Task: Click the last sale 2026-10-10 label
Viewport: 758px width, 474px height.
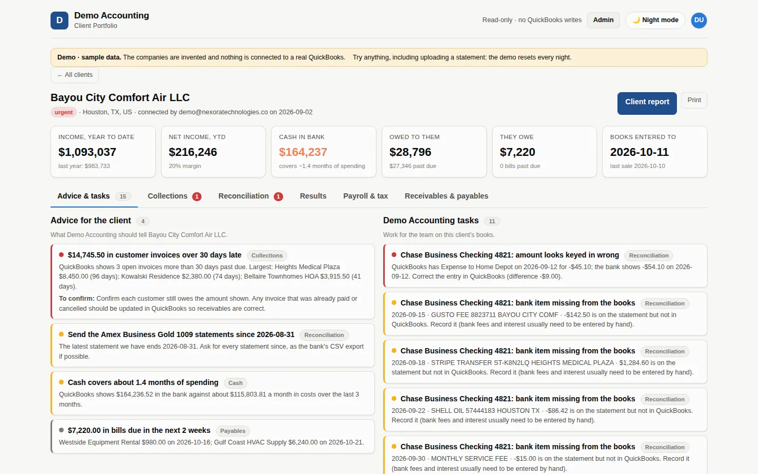Action: pyautogui.click(x=637, y=166)
